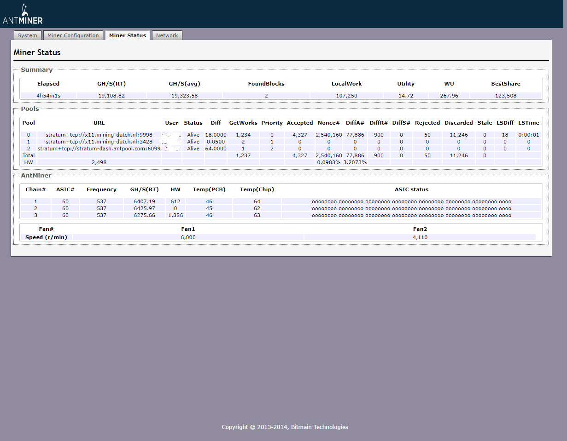Image resolution: width=567 pixels, height=441 pixels.
Task: Click chain 1 Temp(Chip) value 64
Action: [257, 201]
